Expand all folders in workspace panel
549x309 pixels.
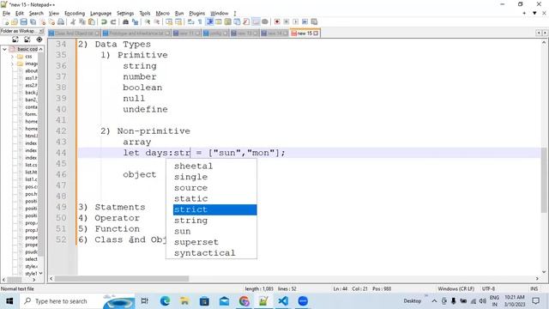point(15,39)
